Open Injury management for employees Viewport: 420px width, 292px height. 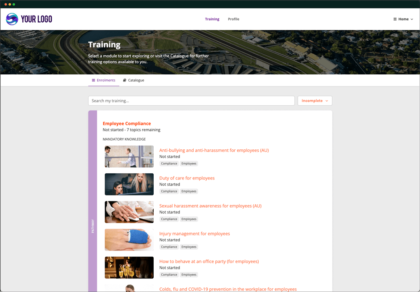(x=194, y=233)
